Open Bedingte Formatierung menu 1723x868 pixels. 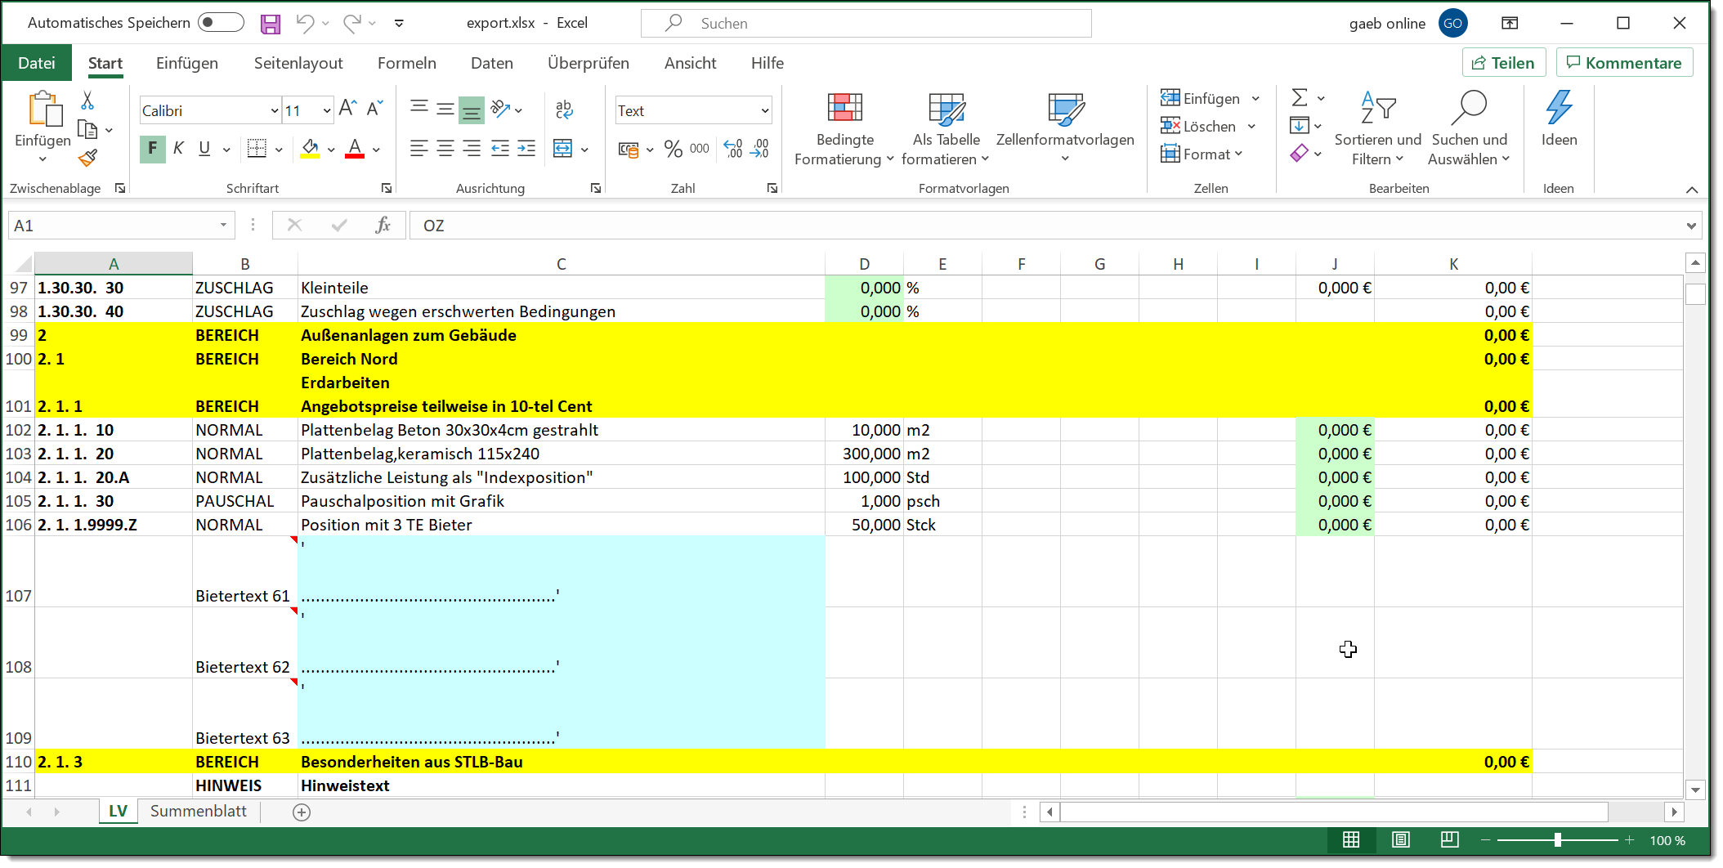844,129
